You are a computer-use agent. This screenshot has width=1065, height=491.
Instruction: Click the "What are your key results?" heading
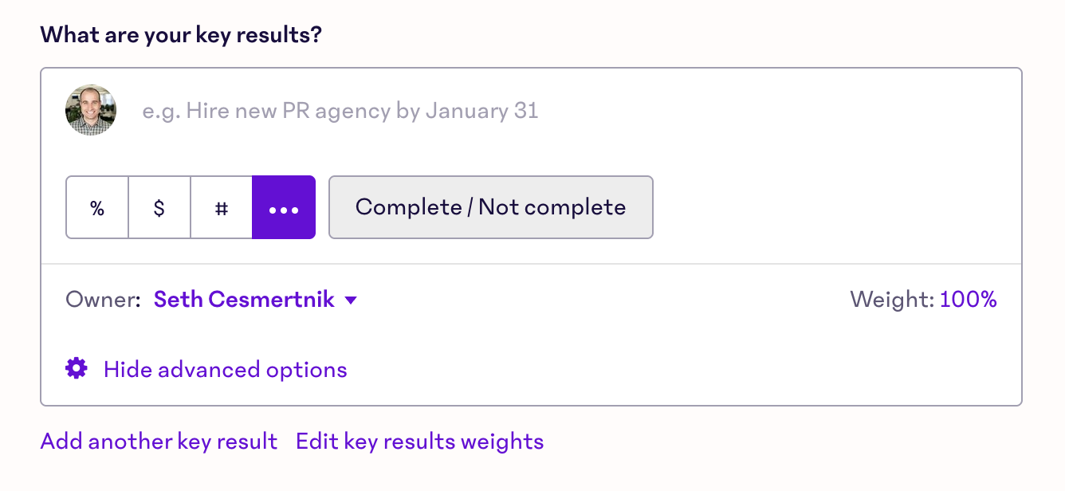pos(181,35)
